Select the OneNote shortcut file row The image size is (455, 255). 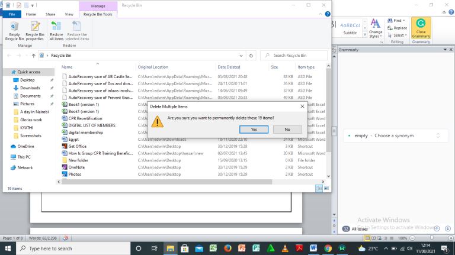click(x=193, y=167)
